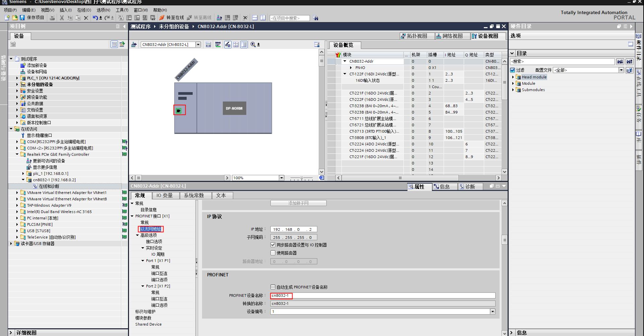Screen dimensions: 644x336
Task: Click the cut scissors icon
Action: (62, 18)
